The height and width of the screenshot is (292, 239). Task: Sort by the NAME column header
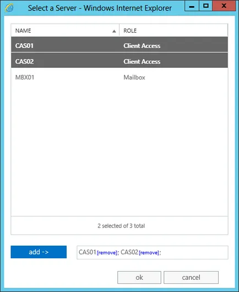coord(65,30)
